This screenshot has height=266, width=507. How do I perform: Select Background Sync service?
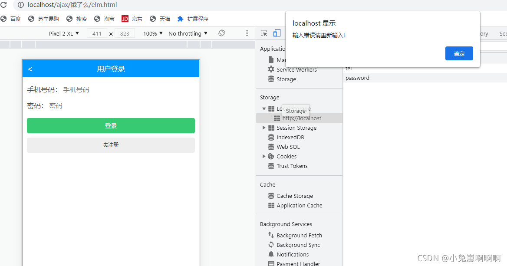tap(298, 245)
